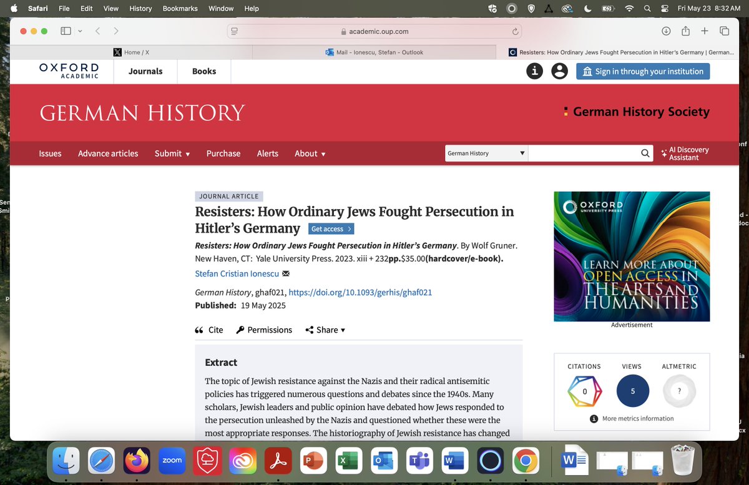Open the Oxford Academic info icon

coord(534,71)
